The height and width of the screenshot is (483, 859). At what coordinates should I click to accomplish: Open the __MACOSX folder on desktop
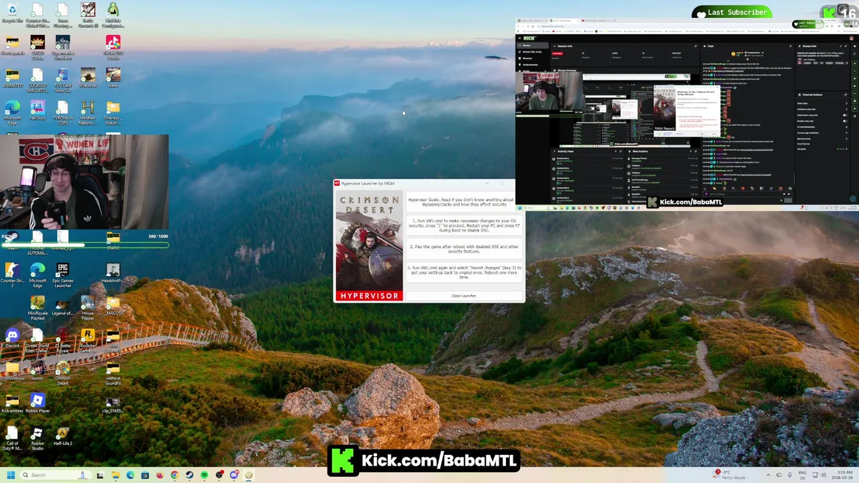tap(113, 305)
